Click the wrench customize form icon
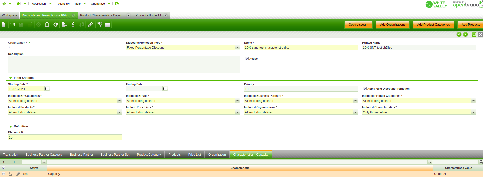This screenshot has width=483, height=193. 99,25
